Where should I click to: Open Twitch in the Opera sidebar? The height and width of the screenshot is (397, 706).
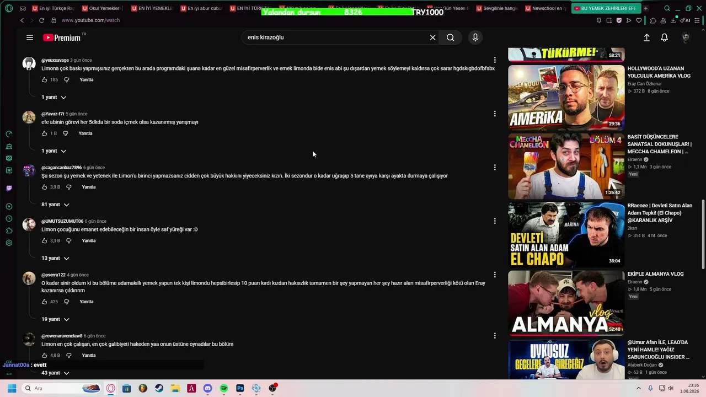coord(9,188)
